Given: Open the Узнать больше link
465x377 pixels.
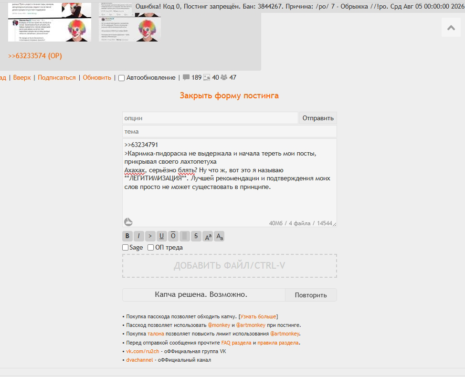Looking at the screenshot, I should (x=258, y=316).
